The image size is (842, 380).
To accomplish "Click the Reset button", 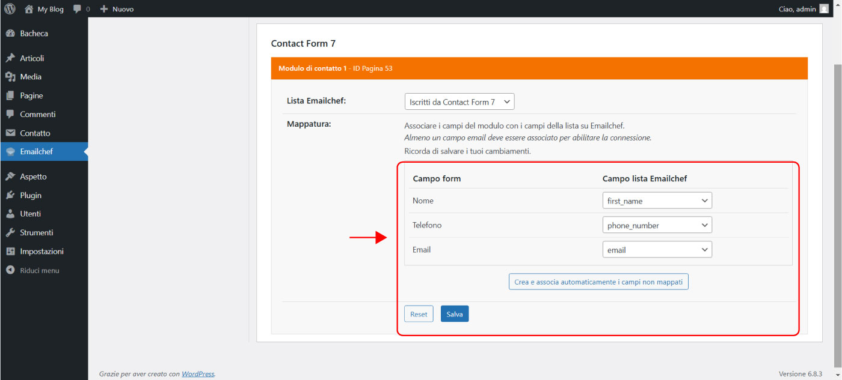I will tap(419, 314).
